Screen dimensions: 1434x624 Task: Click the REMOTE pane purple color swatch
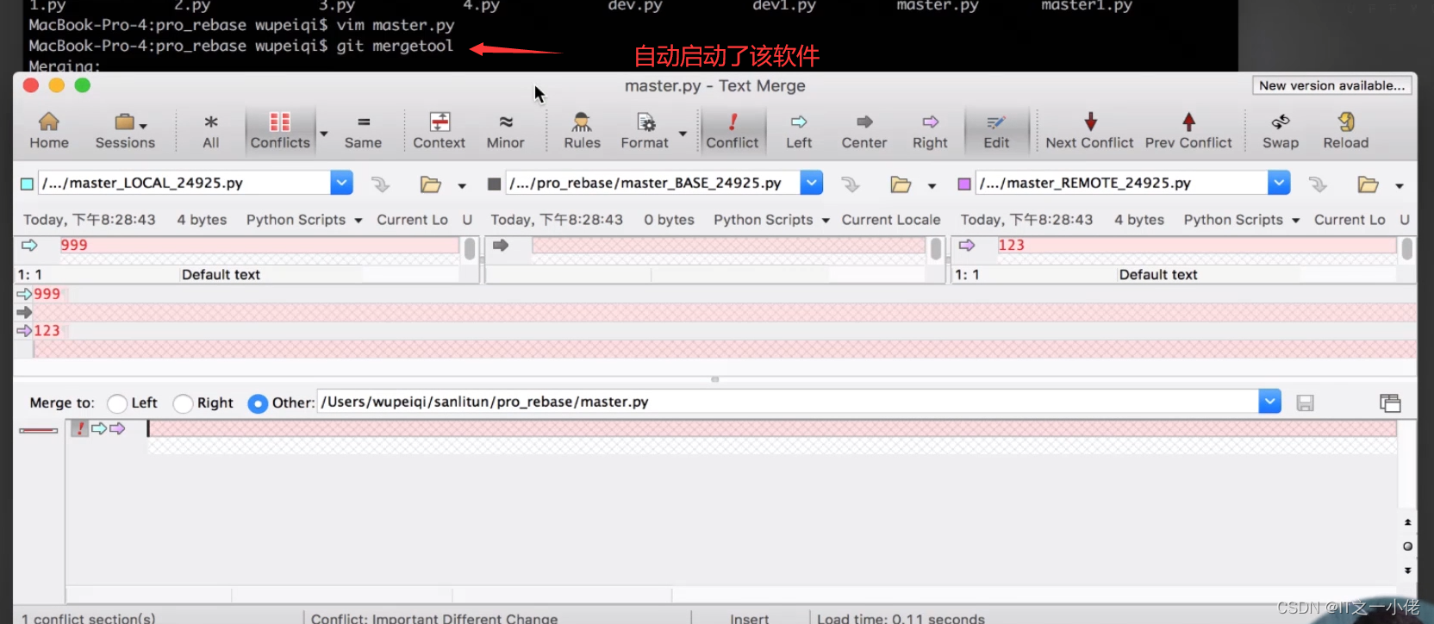(x=964, y=184)
